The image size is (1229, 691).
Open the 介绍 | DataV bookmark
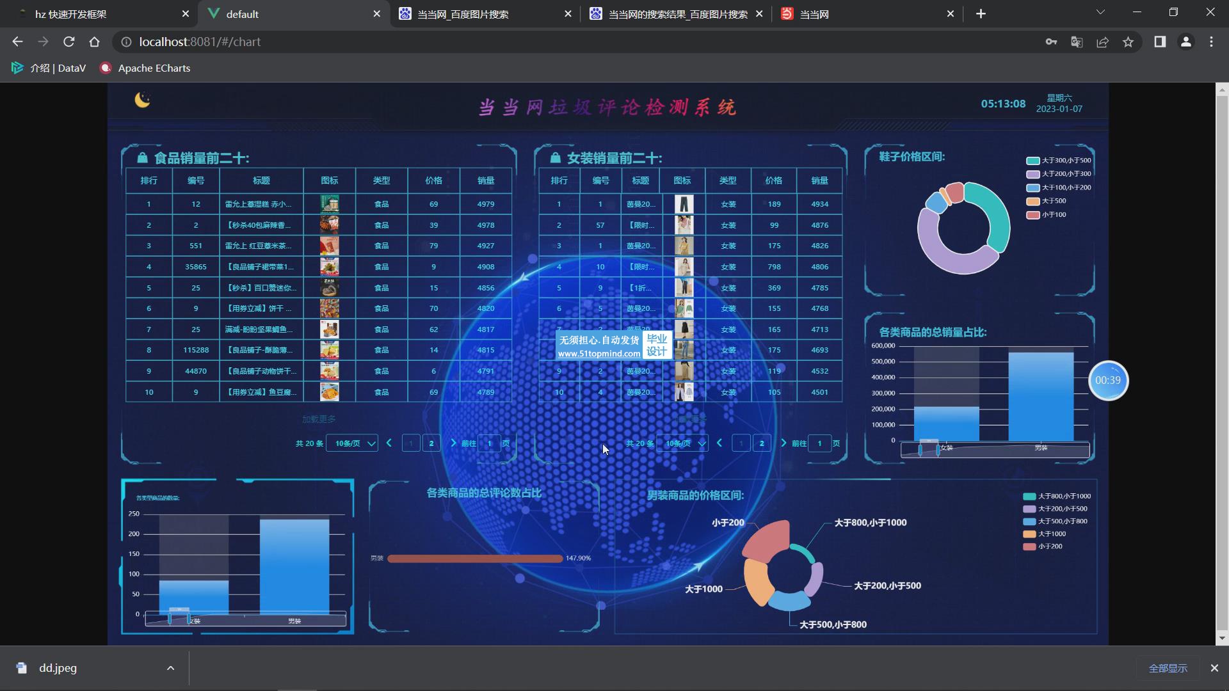click(49, 68)
